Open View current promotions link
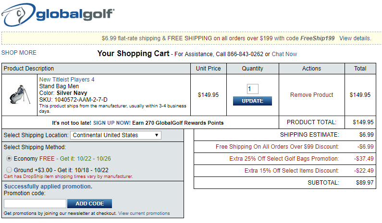This screenshot has height=223, width=382. tap(144, 213)
